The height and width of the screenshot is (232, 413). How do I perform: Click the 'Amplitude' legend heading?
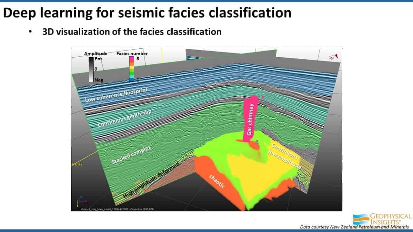96,53
